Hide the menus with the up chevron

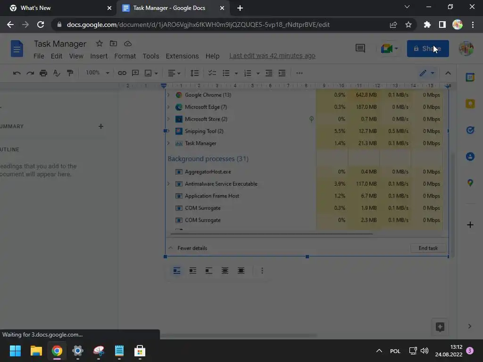448,73
